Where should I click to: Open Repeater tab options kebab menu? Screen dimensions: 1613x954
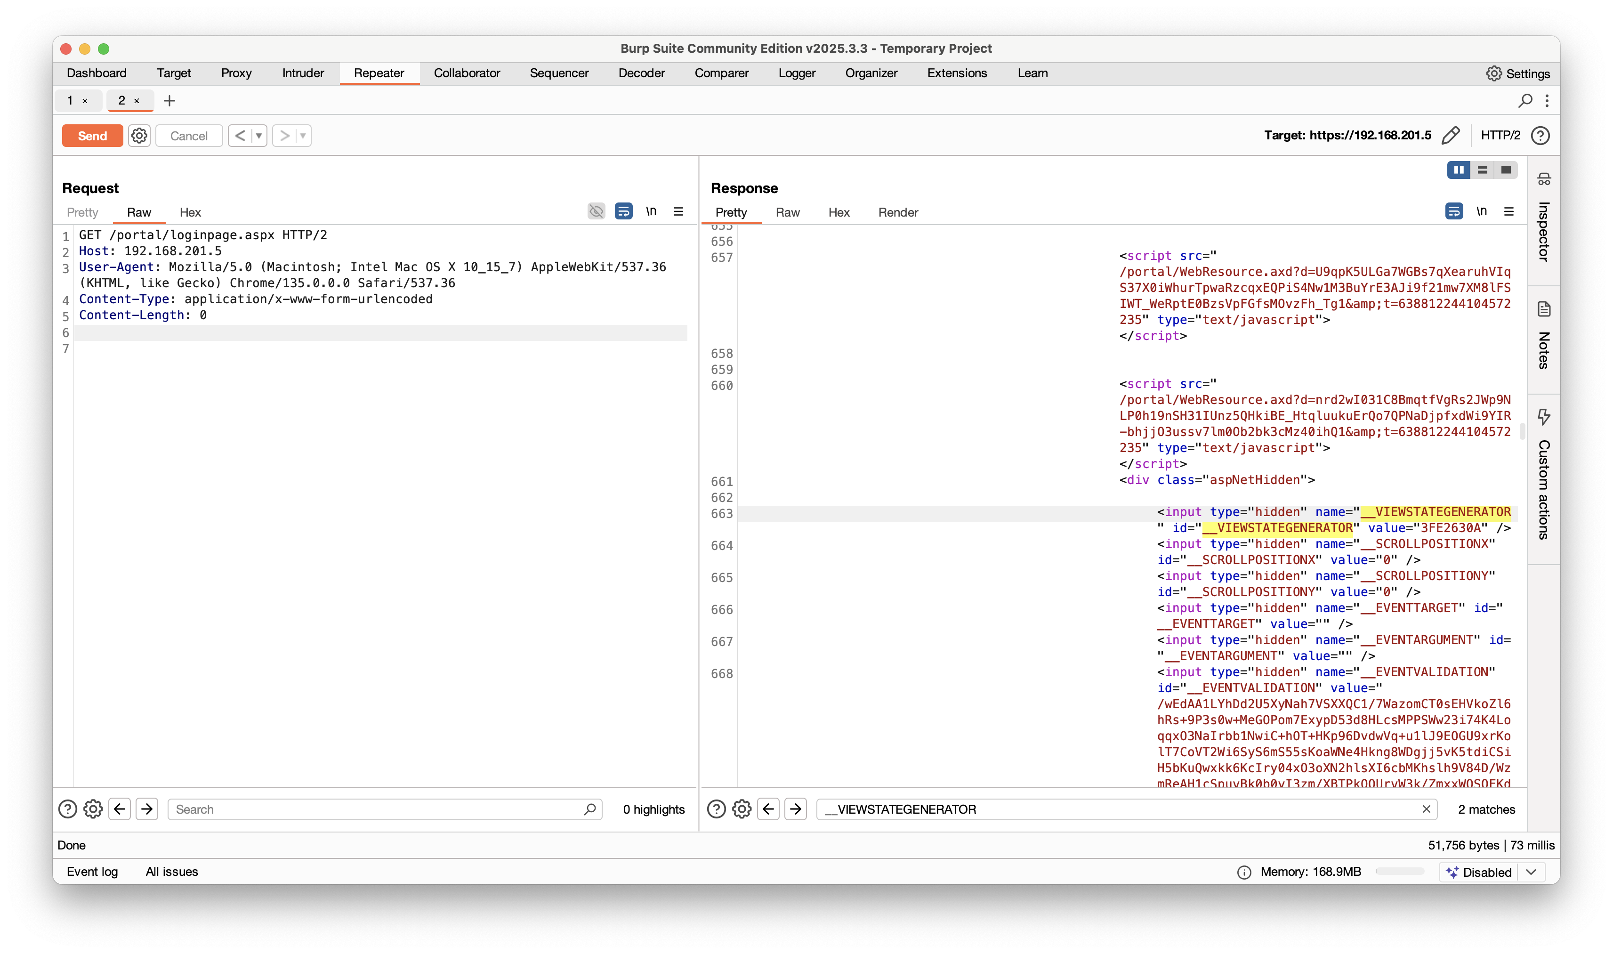[1547, 100]
